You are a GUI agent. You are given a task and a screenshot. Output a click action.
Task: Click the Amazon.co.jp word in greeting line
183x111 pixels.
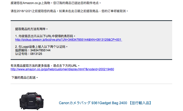click(x=32, y=3)
